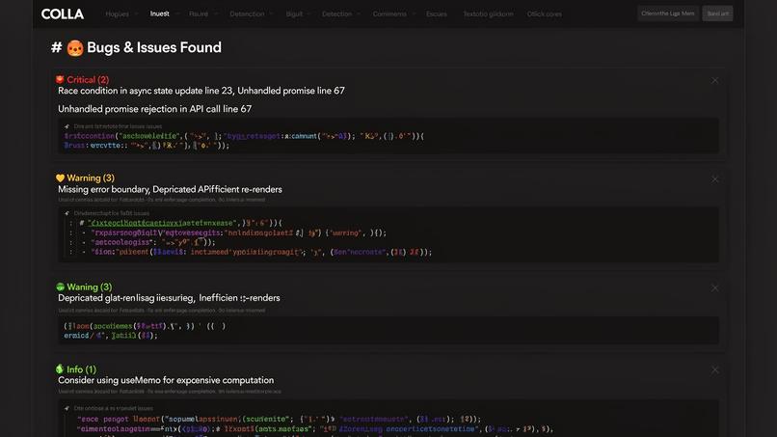Click 'Race condition in async state update' line
The image size is (777, 437).
tap(201, 91)
